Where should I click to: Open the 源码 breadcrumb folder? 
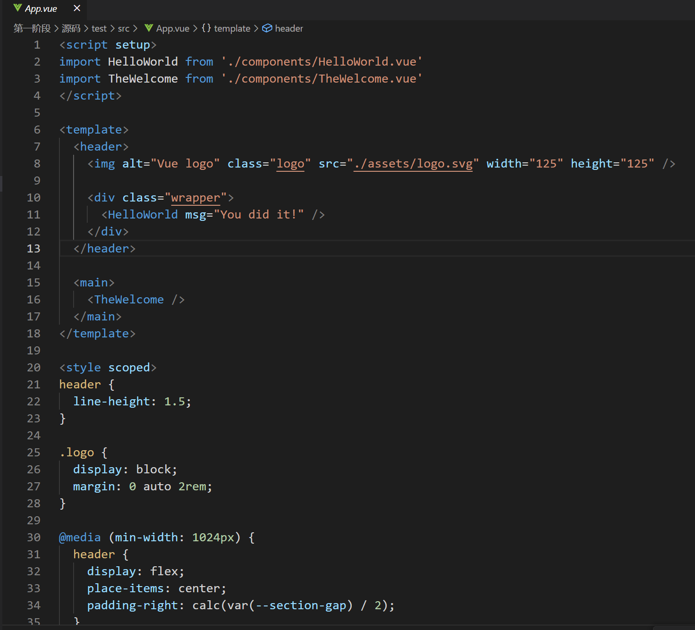coord(71,28)
